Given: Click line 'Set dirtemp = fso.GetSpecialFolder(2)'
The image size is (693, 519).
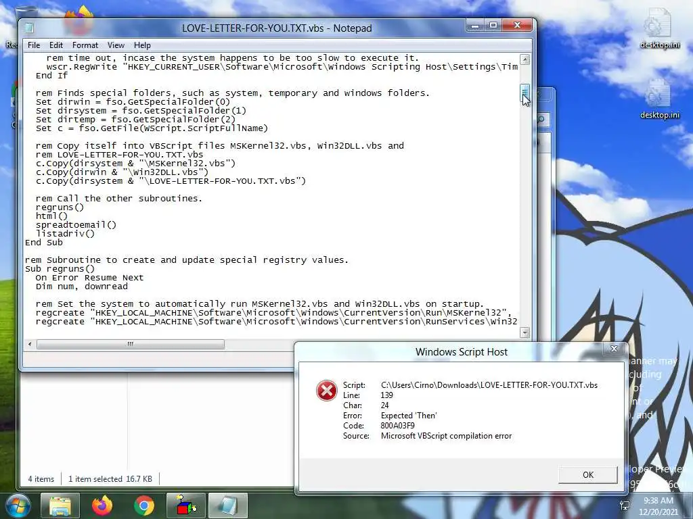Looking at the screenshot, I should [135, 119].
